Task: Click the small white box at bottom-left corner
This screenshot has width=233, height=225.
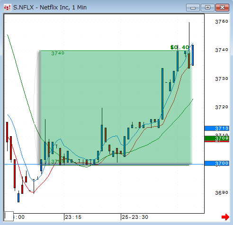Action: [x=9, y=216]
